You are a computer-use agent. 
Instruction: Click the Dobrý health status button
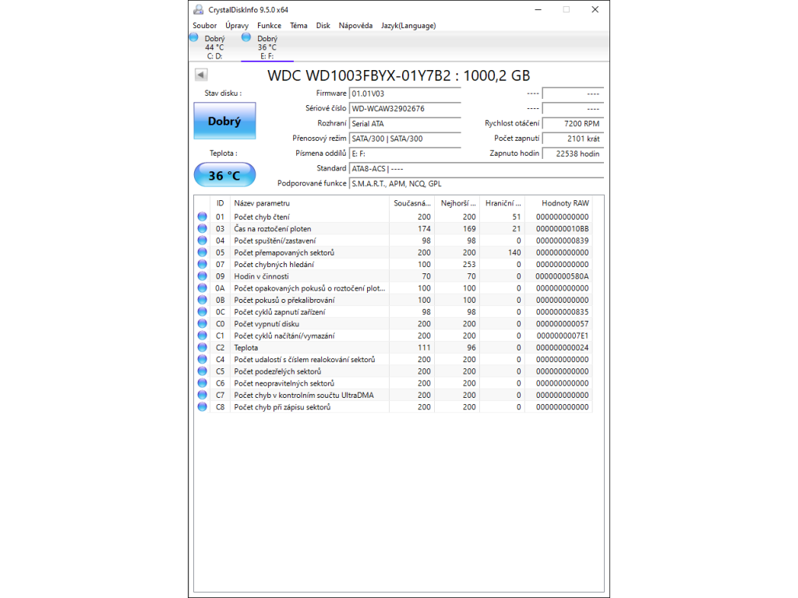click(x=224, y=121)
